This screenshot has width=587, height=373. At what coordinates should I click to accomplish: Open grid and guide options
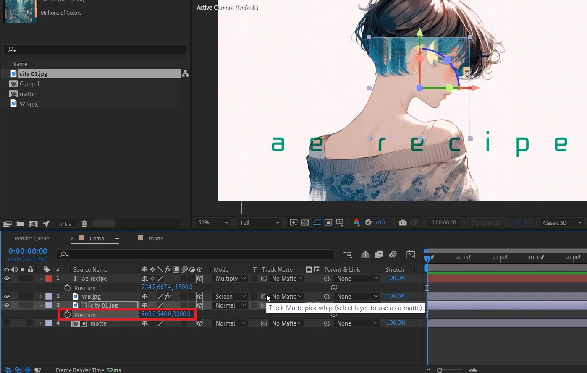[x=340, y=223]
